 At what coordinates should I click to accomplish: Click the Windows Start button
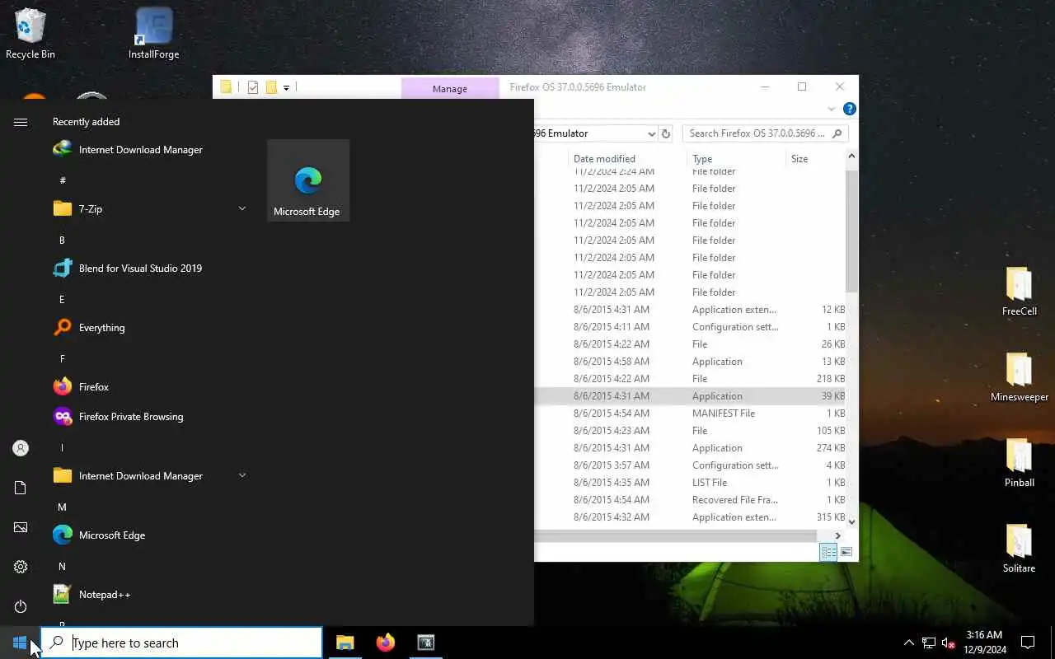[x=20, y=643]
